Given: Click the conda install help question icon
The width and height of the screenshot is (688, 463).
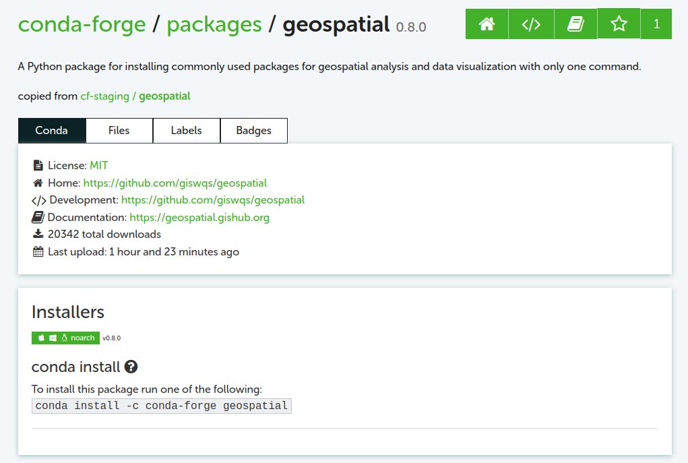Looking at the screenshot, I should pos(131,367).
